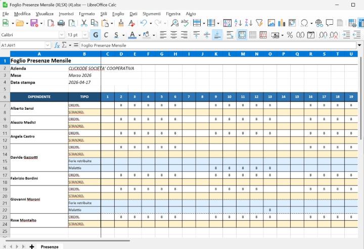
Task: Apply font color with red A swatch
Action: pos(132,35)
